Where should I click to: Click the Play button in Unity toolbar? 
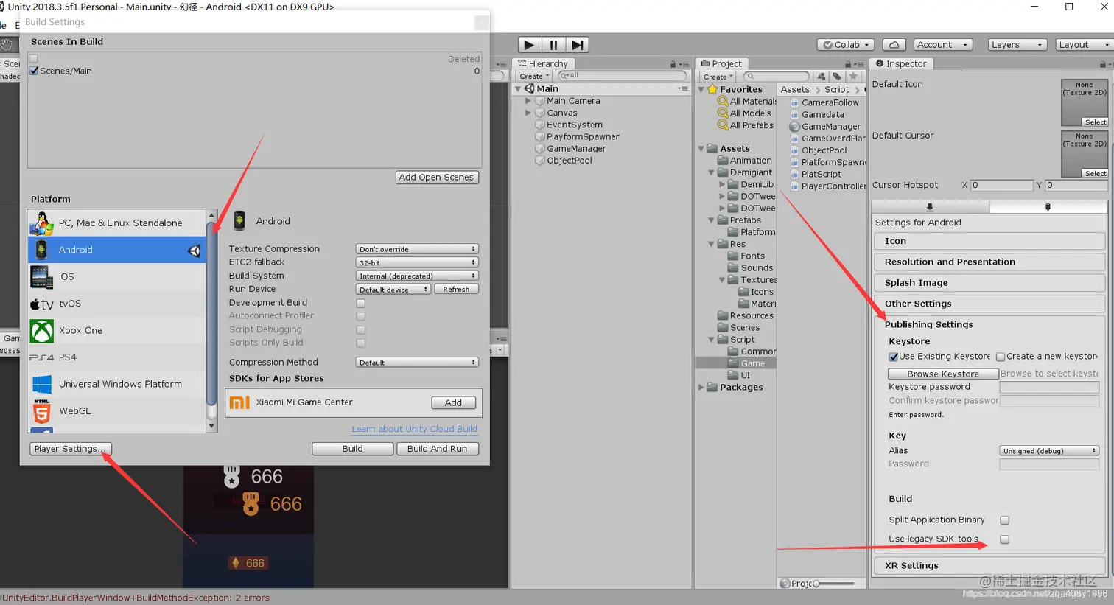tap(529, 45)
